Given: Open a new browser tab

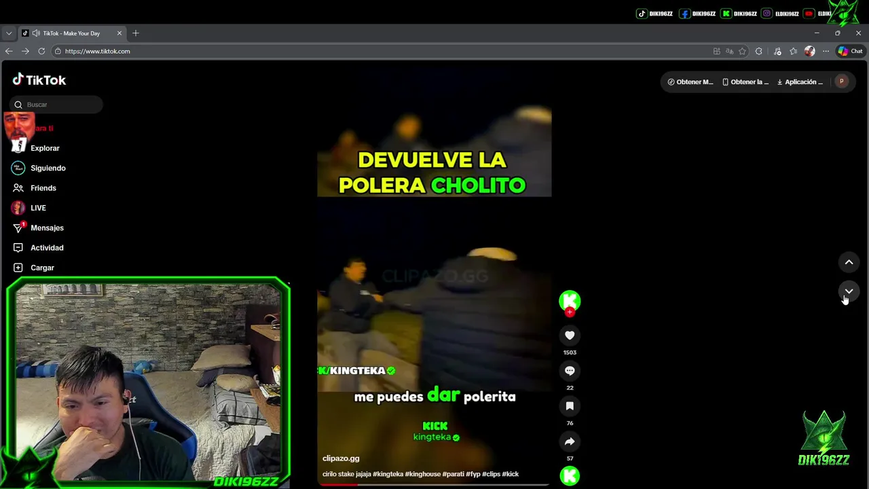Looking at the screenshot, I should click(x=136, y=33).
